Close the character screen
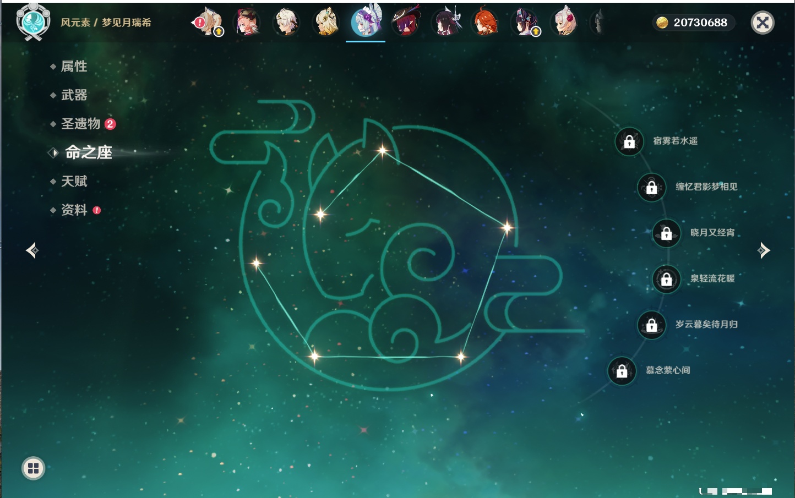 tap(763, 23)
